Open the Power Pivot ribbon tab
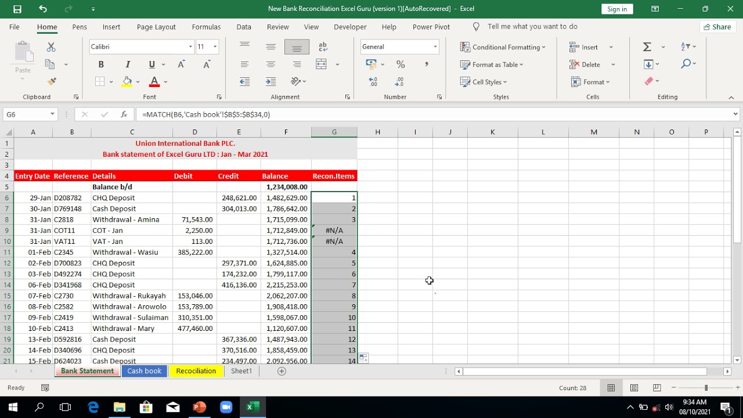This screenshot has height=418, width=743. [431, 27]
